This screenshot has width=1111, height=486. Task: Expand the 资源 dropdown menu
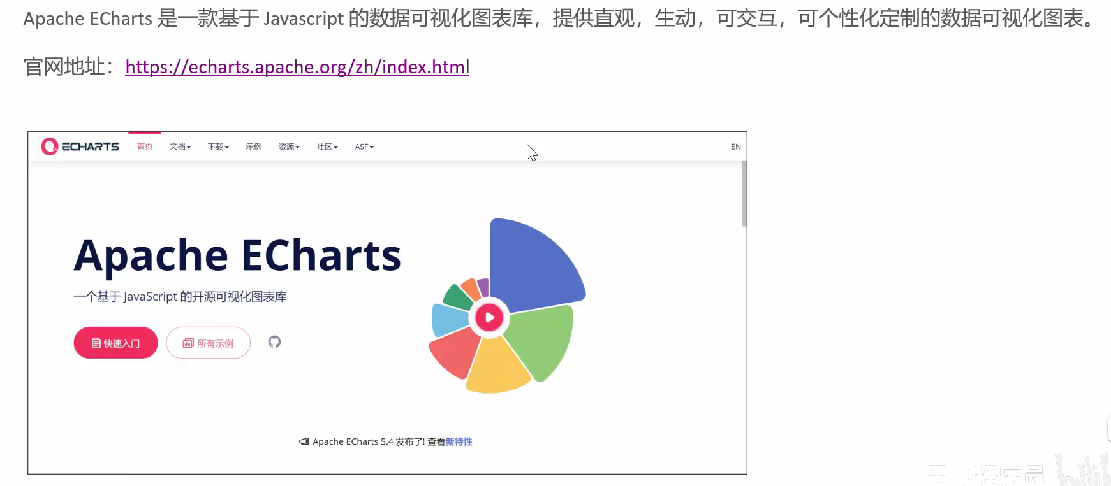pos(288,147)
